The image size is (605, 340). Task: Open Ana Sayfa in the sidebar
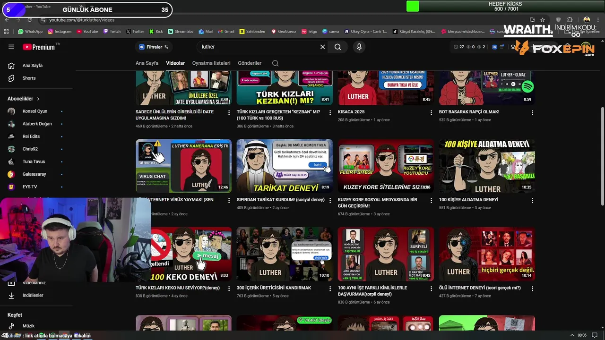32,66
